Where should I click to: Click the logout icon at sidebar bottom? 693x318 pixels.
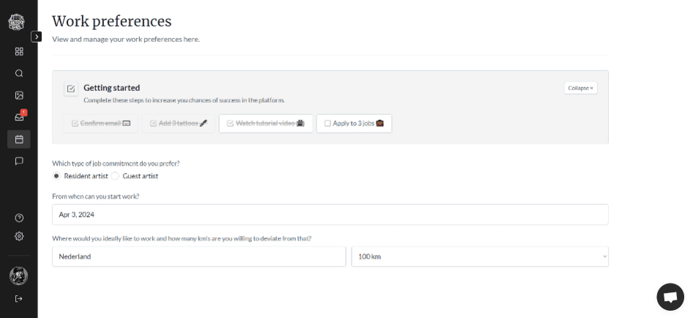click(x=19, y=298)
